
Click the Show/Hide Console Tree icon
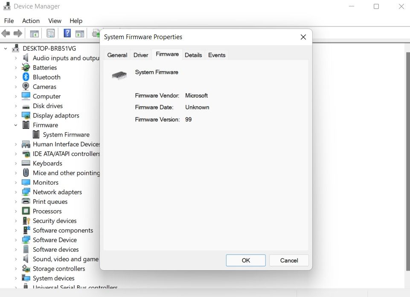pyautogui.click(x=35, y=33)
